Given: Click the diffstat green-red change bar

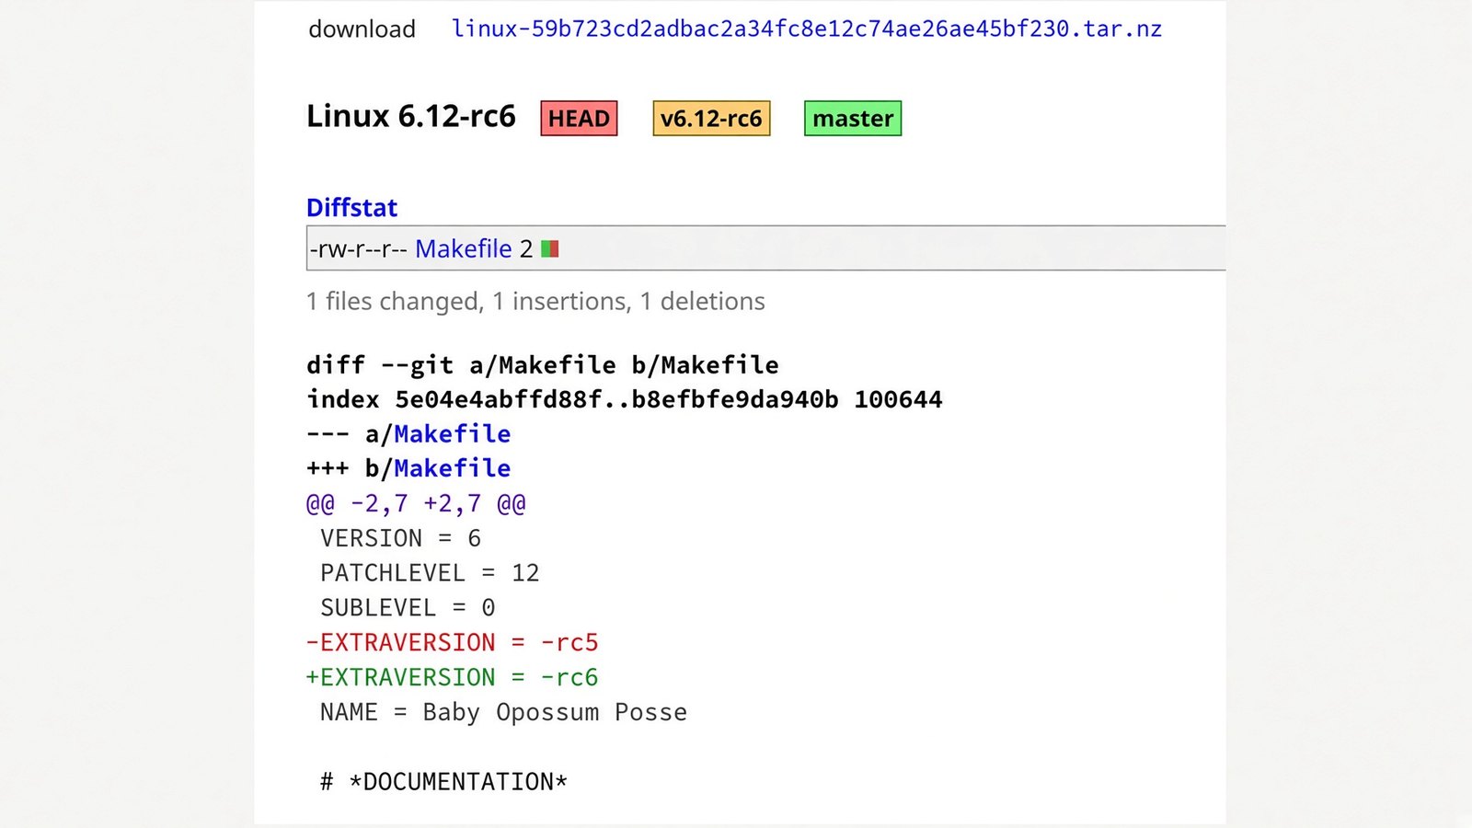Looking at the screenshot, I should tap(550, 248).
